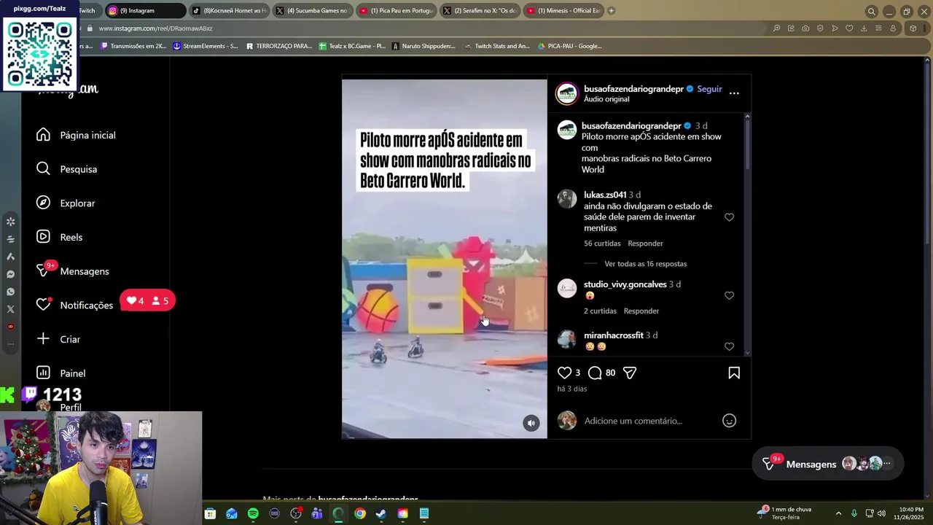Open Google Chrome from the taskbar
The height and width of the screenshot is (525, 933).
[360, 513]
